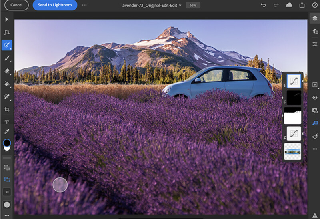Select the Transform tool
Screen dimensions: 320x219
(7, 32)
